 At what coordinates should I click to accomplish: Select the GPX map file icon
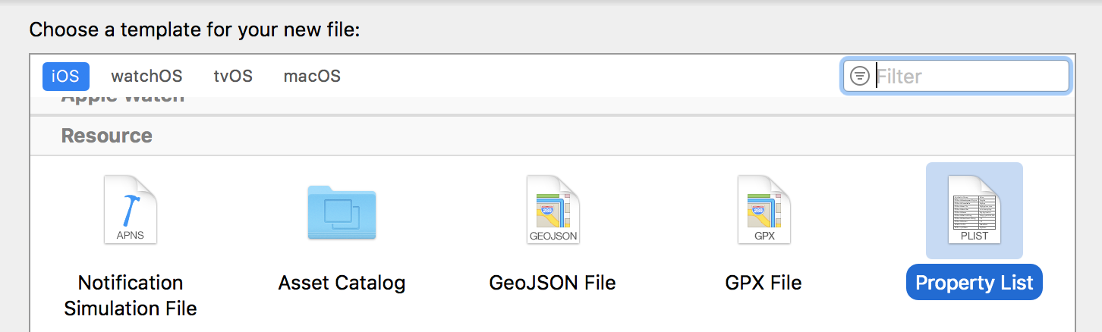point(764,210)
